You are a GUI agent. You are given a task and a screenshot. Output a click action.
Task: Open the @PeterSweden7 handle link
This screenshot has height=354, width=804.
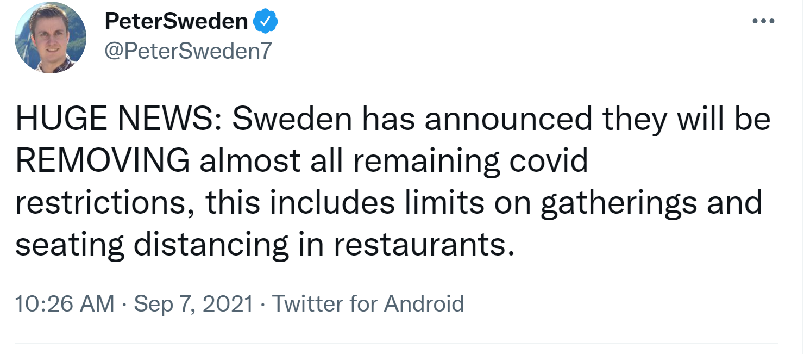click(x=187, y=51)
